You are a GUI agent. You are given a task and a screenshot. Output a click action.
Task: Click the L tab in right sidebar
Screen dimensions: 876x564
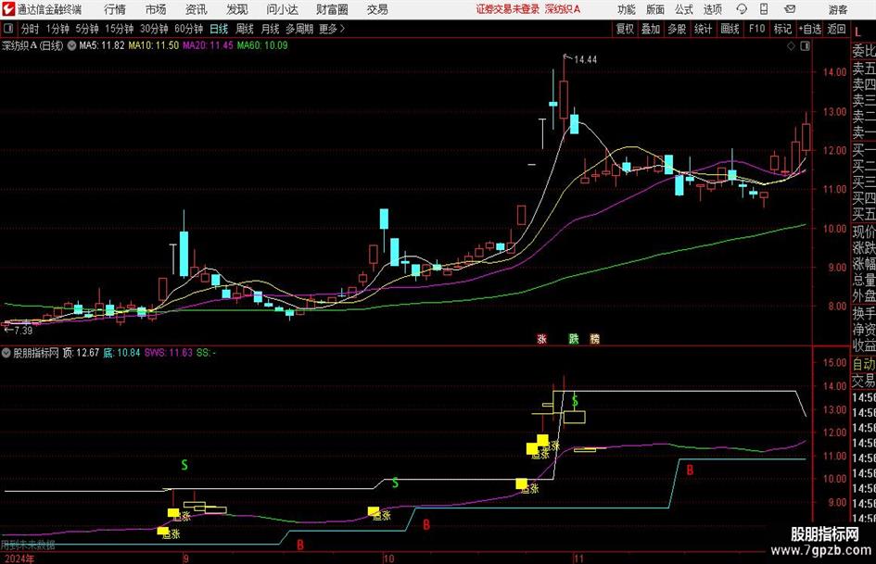(x=858, y=32)
